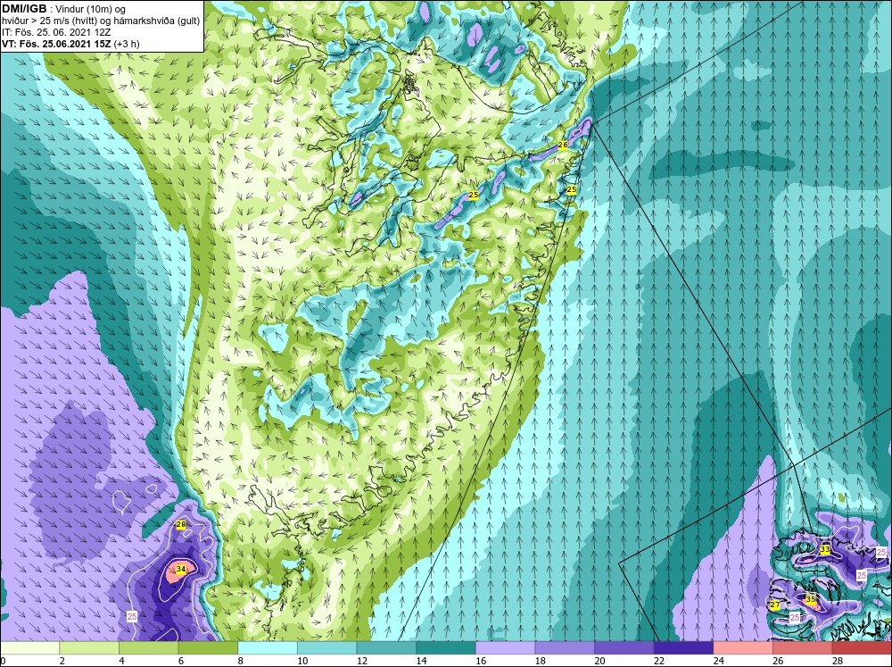
Task: Select the 10–12 m/s turquoise legend swatch
Action: [x=326, y=648]
